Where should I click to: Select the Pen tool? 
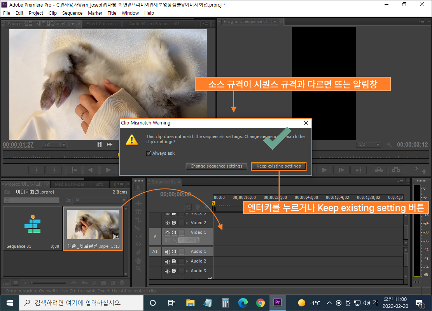click(138, 252)
